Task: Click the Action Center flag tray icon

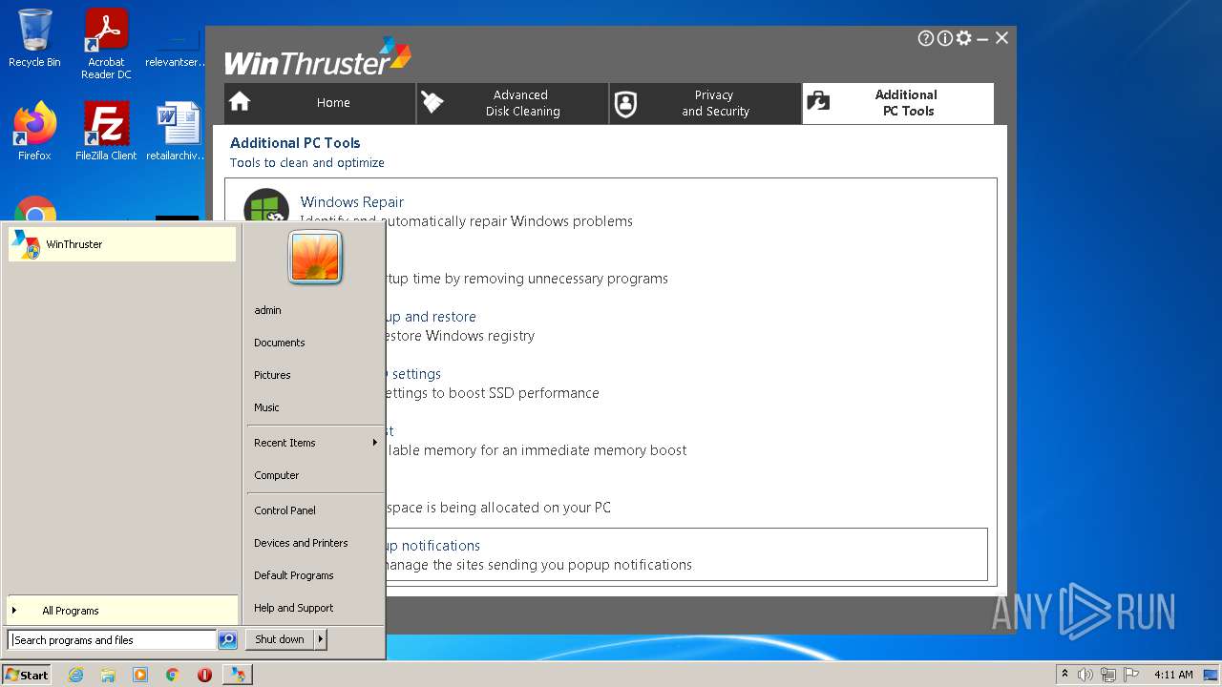Action: pyautogui.click(x=1131, y=675)
